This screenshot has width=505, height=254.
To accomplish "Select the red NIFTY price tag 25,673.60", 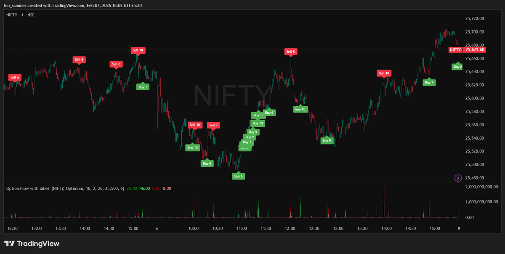I will pos(467,50).
